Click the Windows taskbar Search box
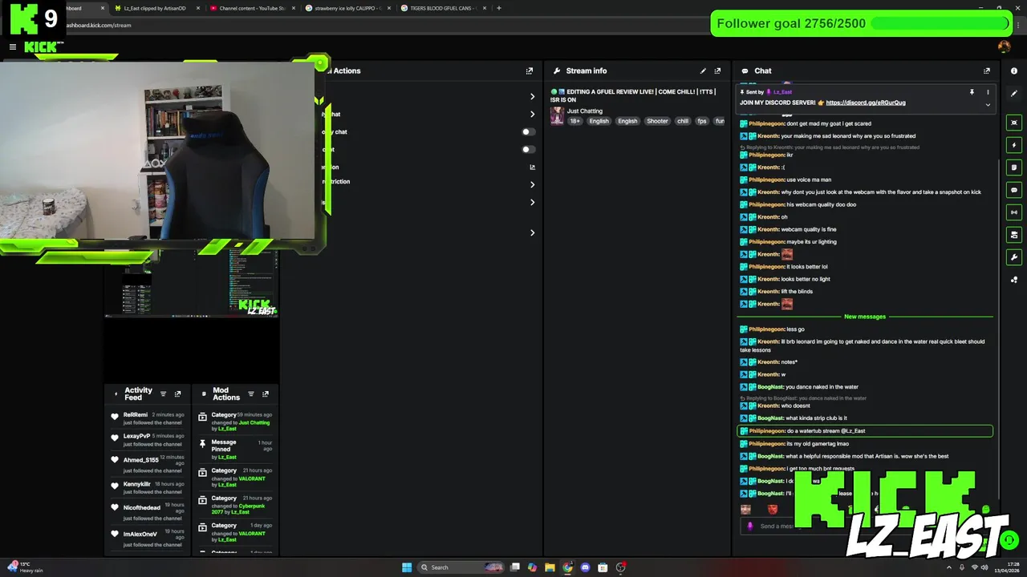This screenshot has width=1027, height=577. click(461, 567)
